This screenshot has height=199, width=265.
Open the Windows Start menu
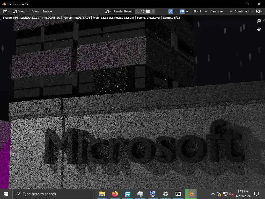point(6,194)
